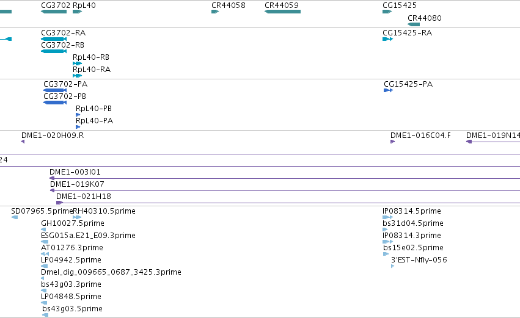Click the DME1-020H09.R feature label
Screen dimensions: 520x318
point(53,135)
